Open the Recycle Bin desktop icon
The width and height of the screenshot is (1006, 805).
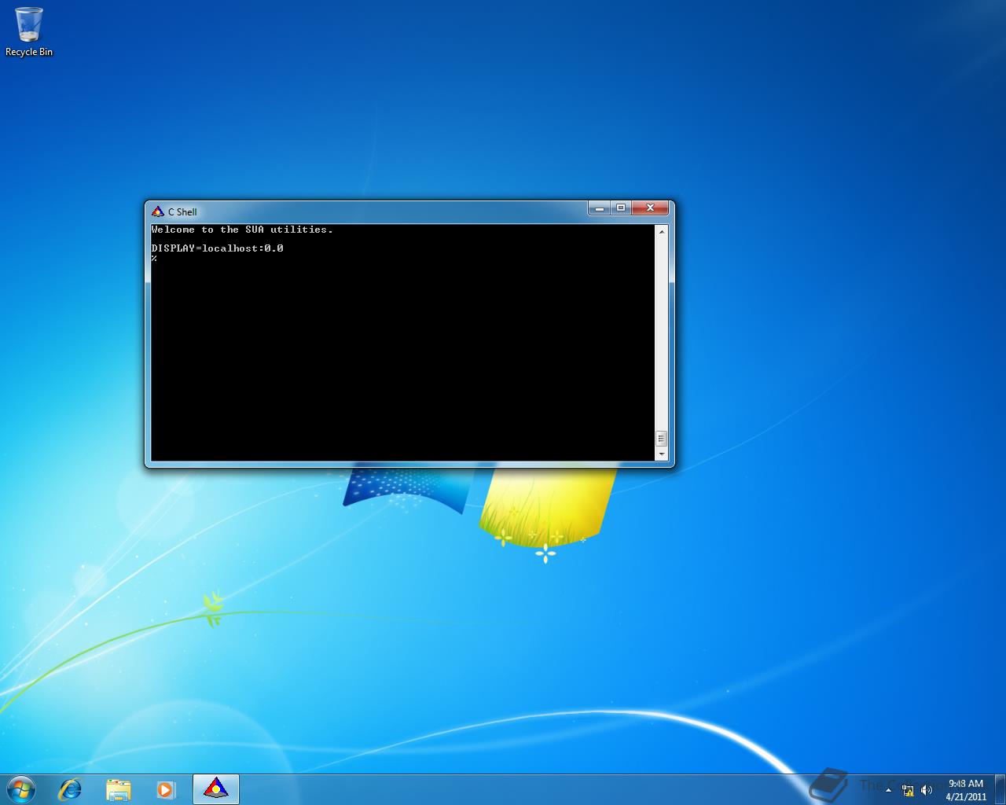coord(29,31)
